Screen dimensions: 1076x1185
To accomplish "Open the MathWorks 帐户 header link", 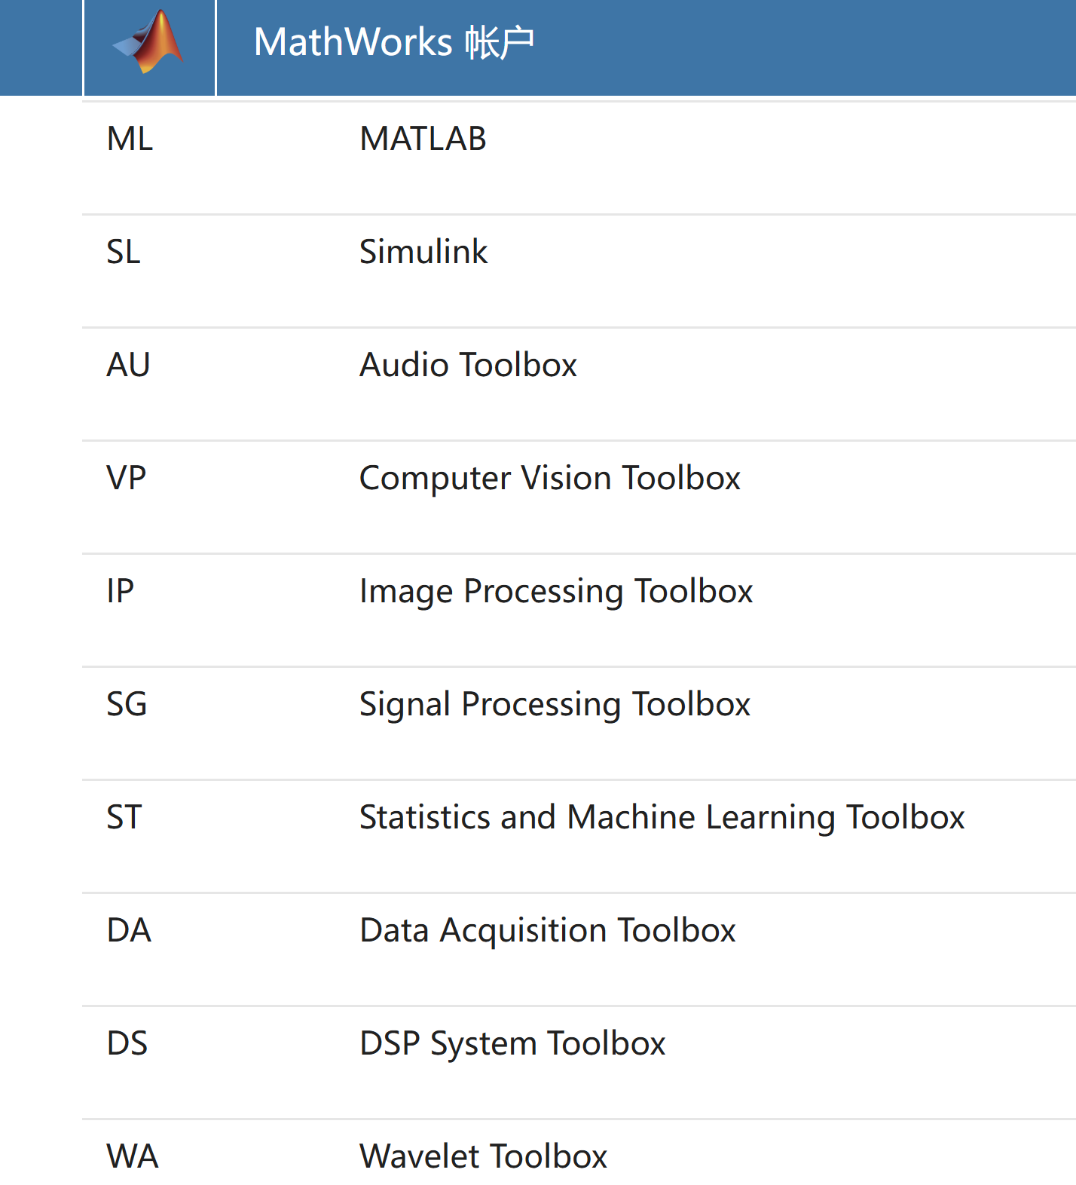I will (393, 42).
